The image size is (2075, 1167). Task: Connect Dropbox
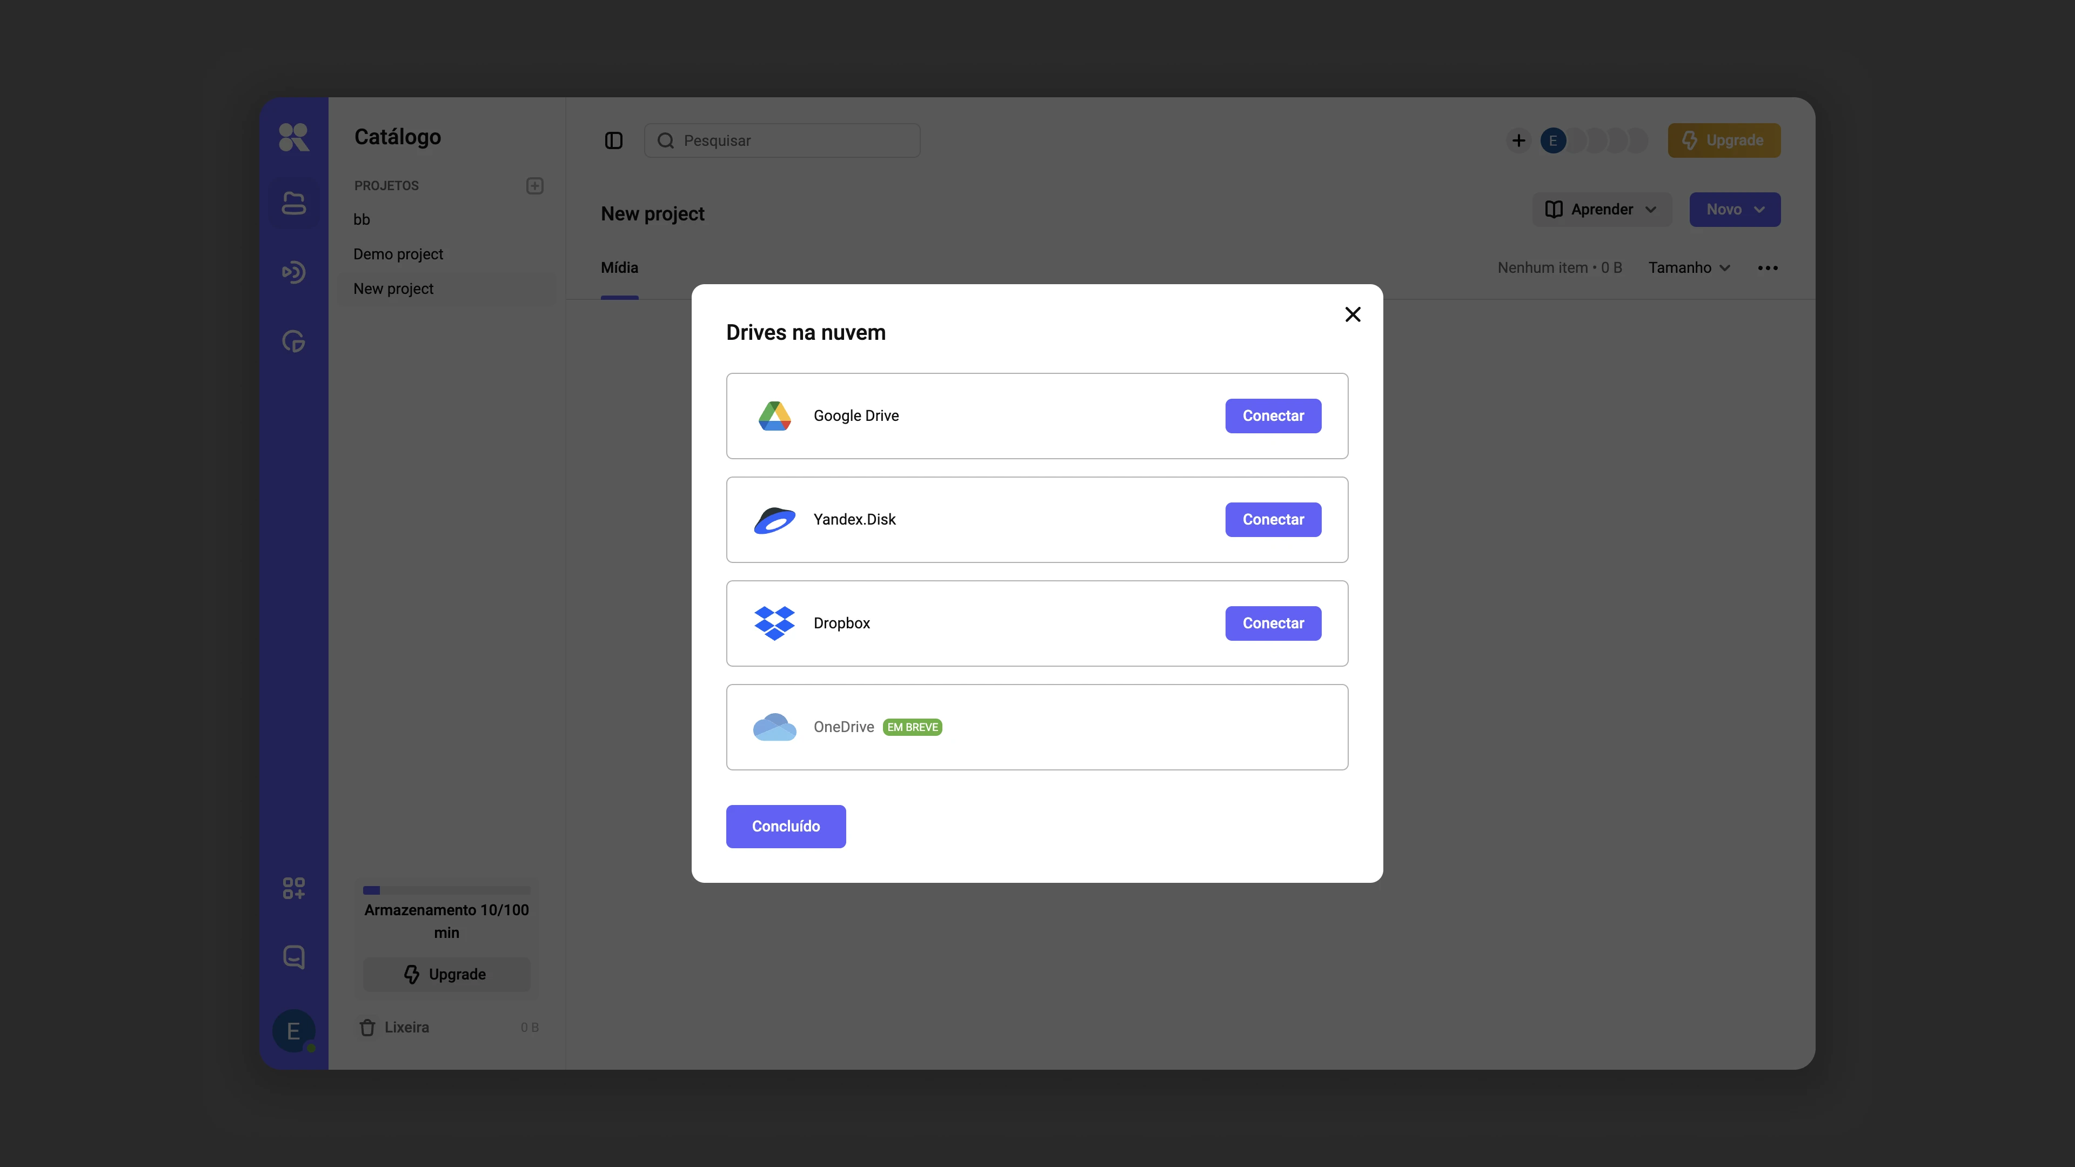coord(1273,623)
